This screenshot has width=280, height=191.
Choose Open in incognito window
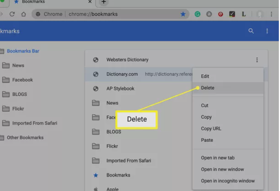[228, 181]
